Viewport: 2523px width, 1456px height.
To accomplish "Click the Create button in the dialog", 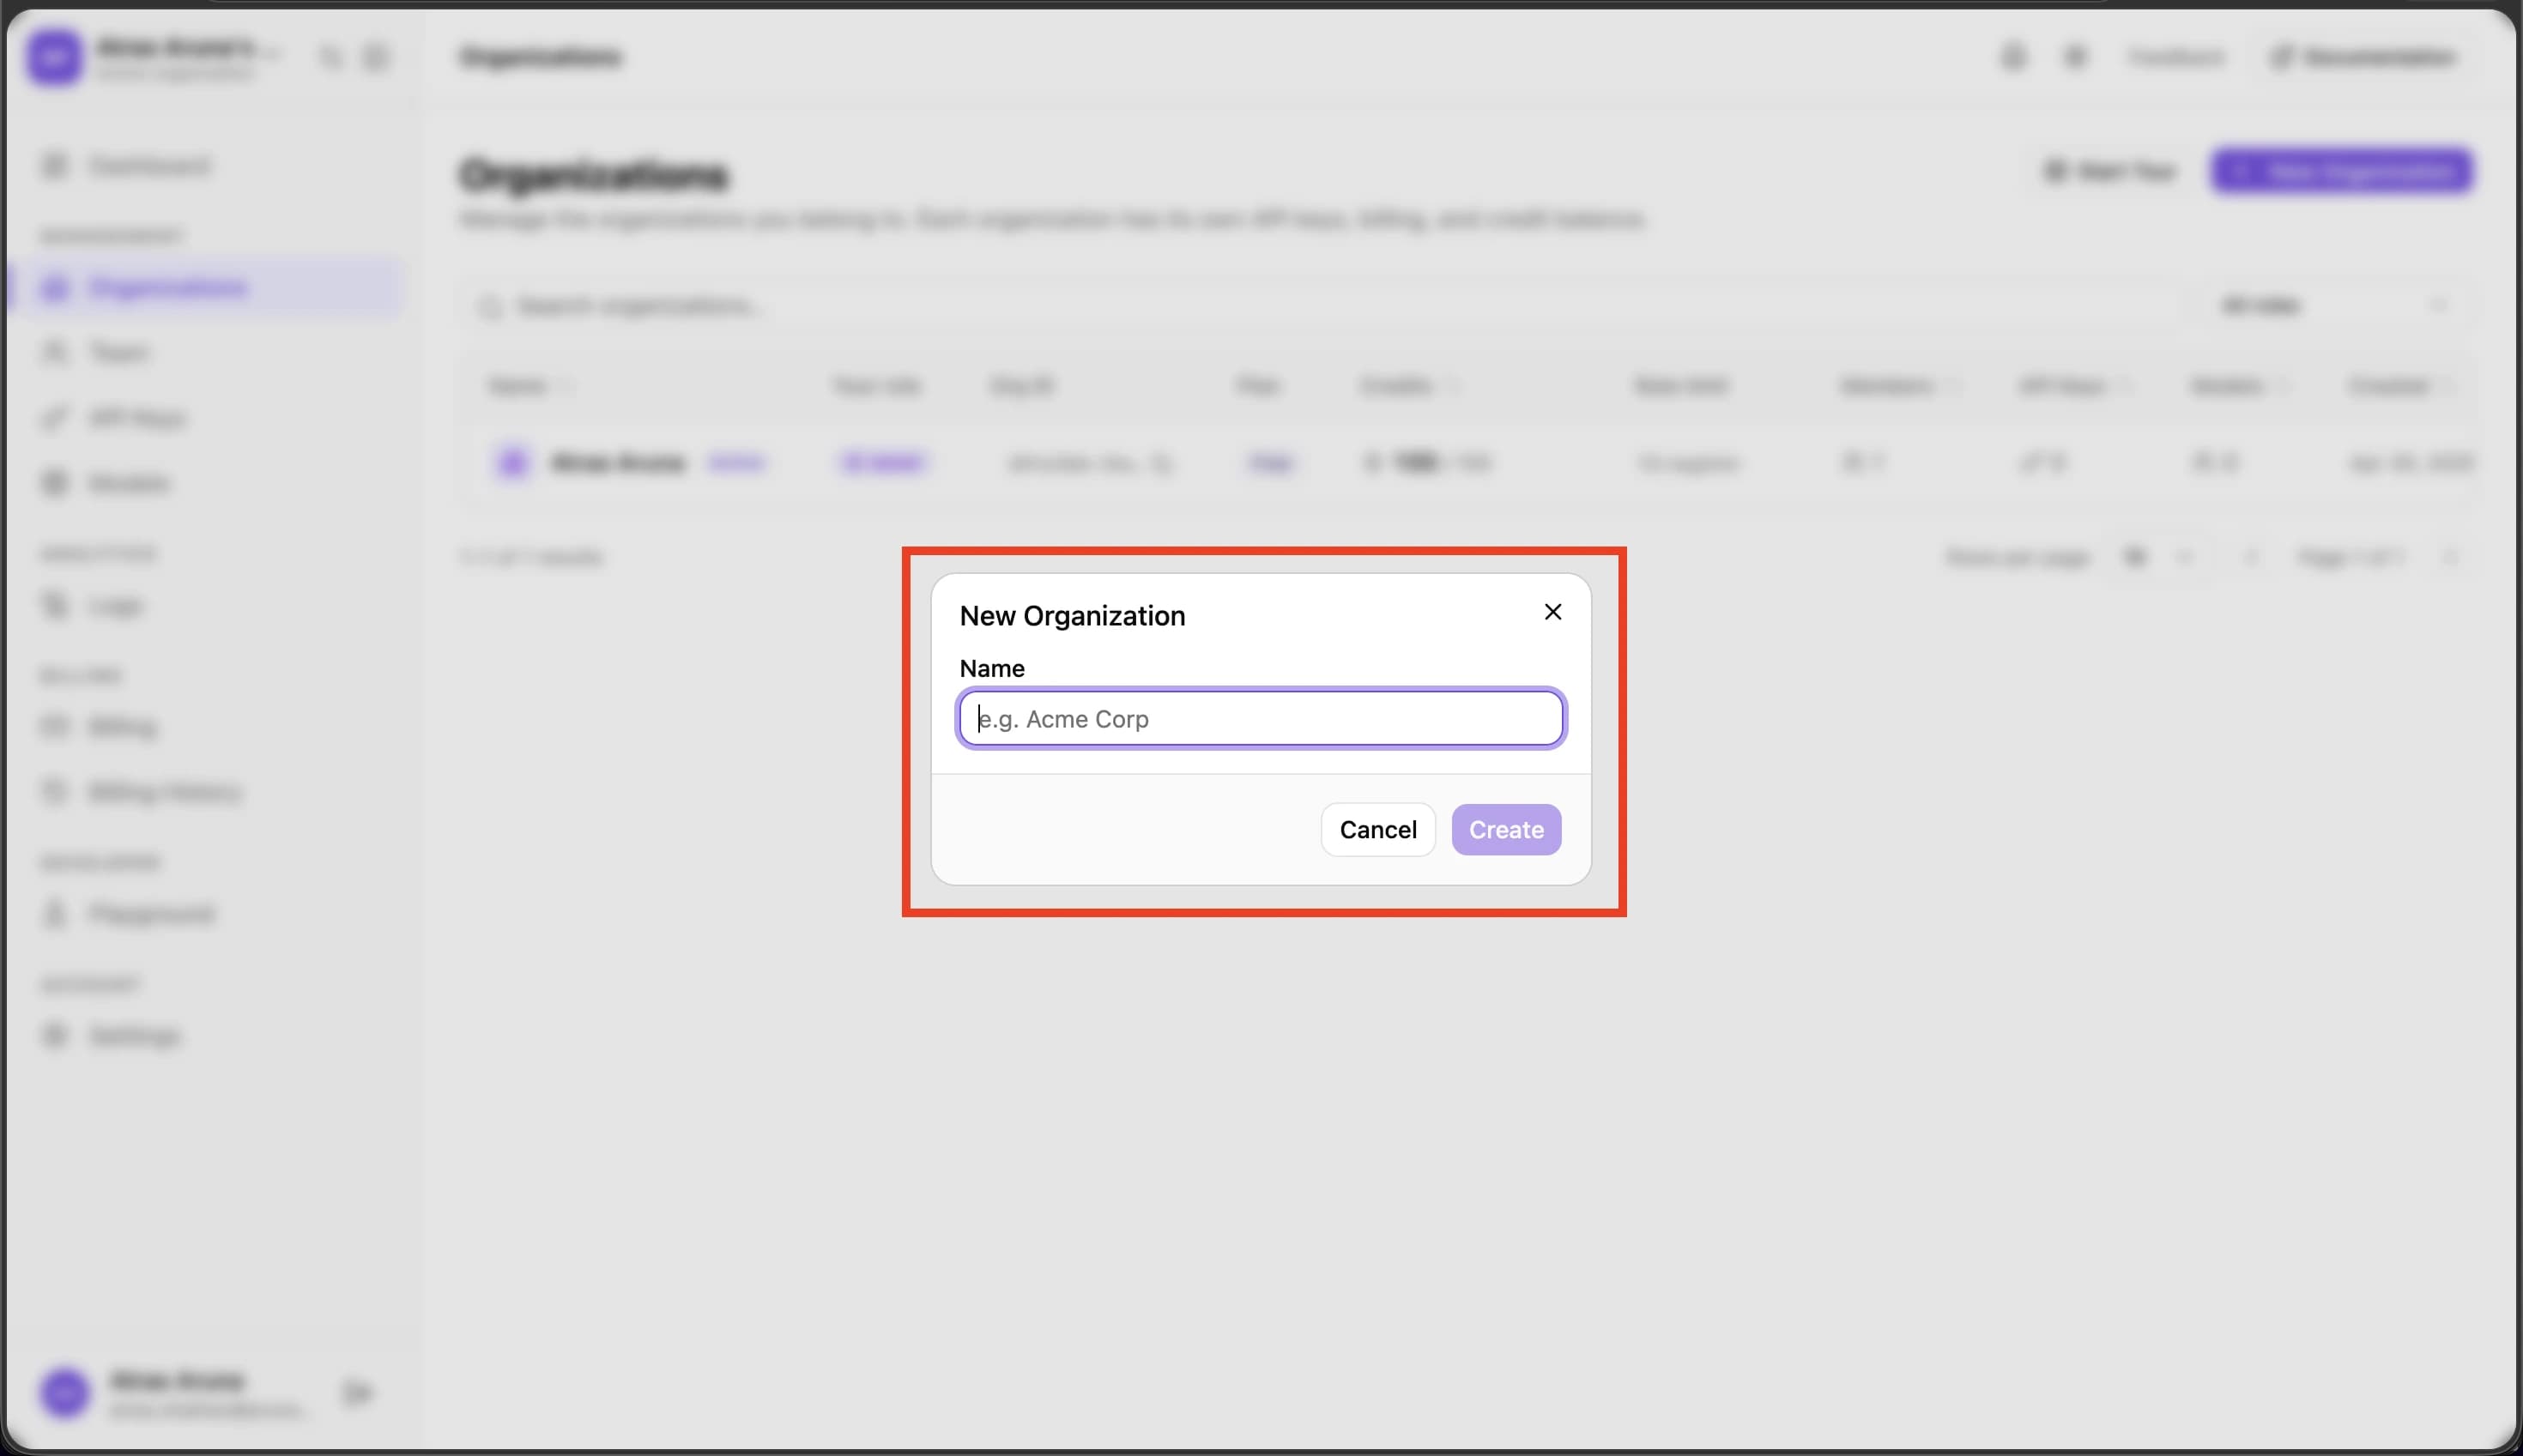I will (1506, 829).
